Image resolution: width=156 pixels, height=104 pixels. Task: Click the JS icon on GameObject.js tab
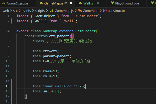(x=4, y=3)
